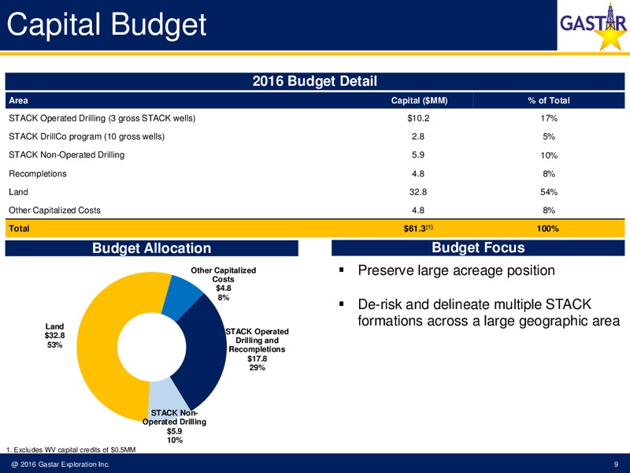The height and width of the screenshot is (473, 630).
Task: Click the '8%' cell in Other Capitalized Costs row
Action: [x=549, y=210]
